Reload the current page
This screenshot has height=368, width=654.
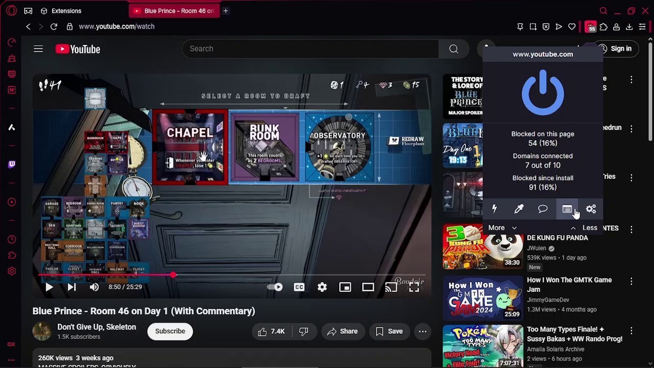[x=54, y=27]
